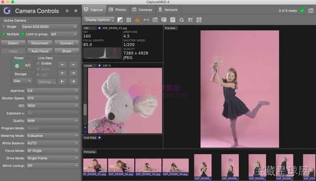Open the Quality dropdown showing RAW

click(x=53, y=120)
